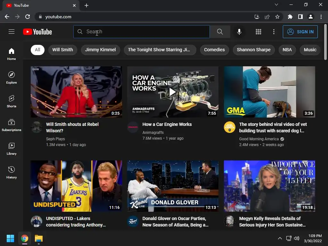Open Explore in sidebar
Image resolution: width=328 pixels, height=246 pixels.
coord(12,78)
